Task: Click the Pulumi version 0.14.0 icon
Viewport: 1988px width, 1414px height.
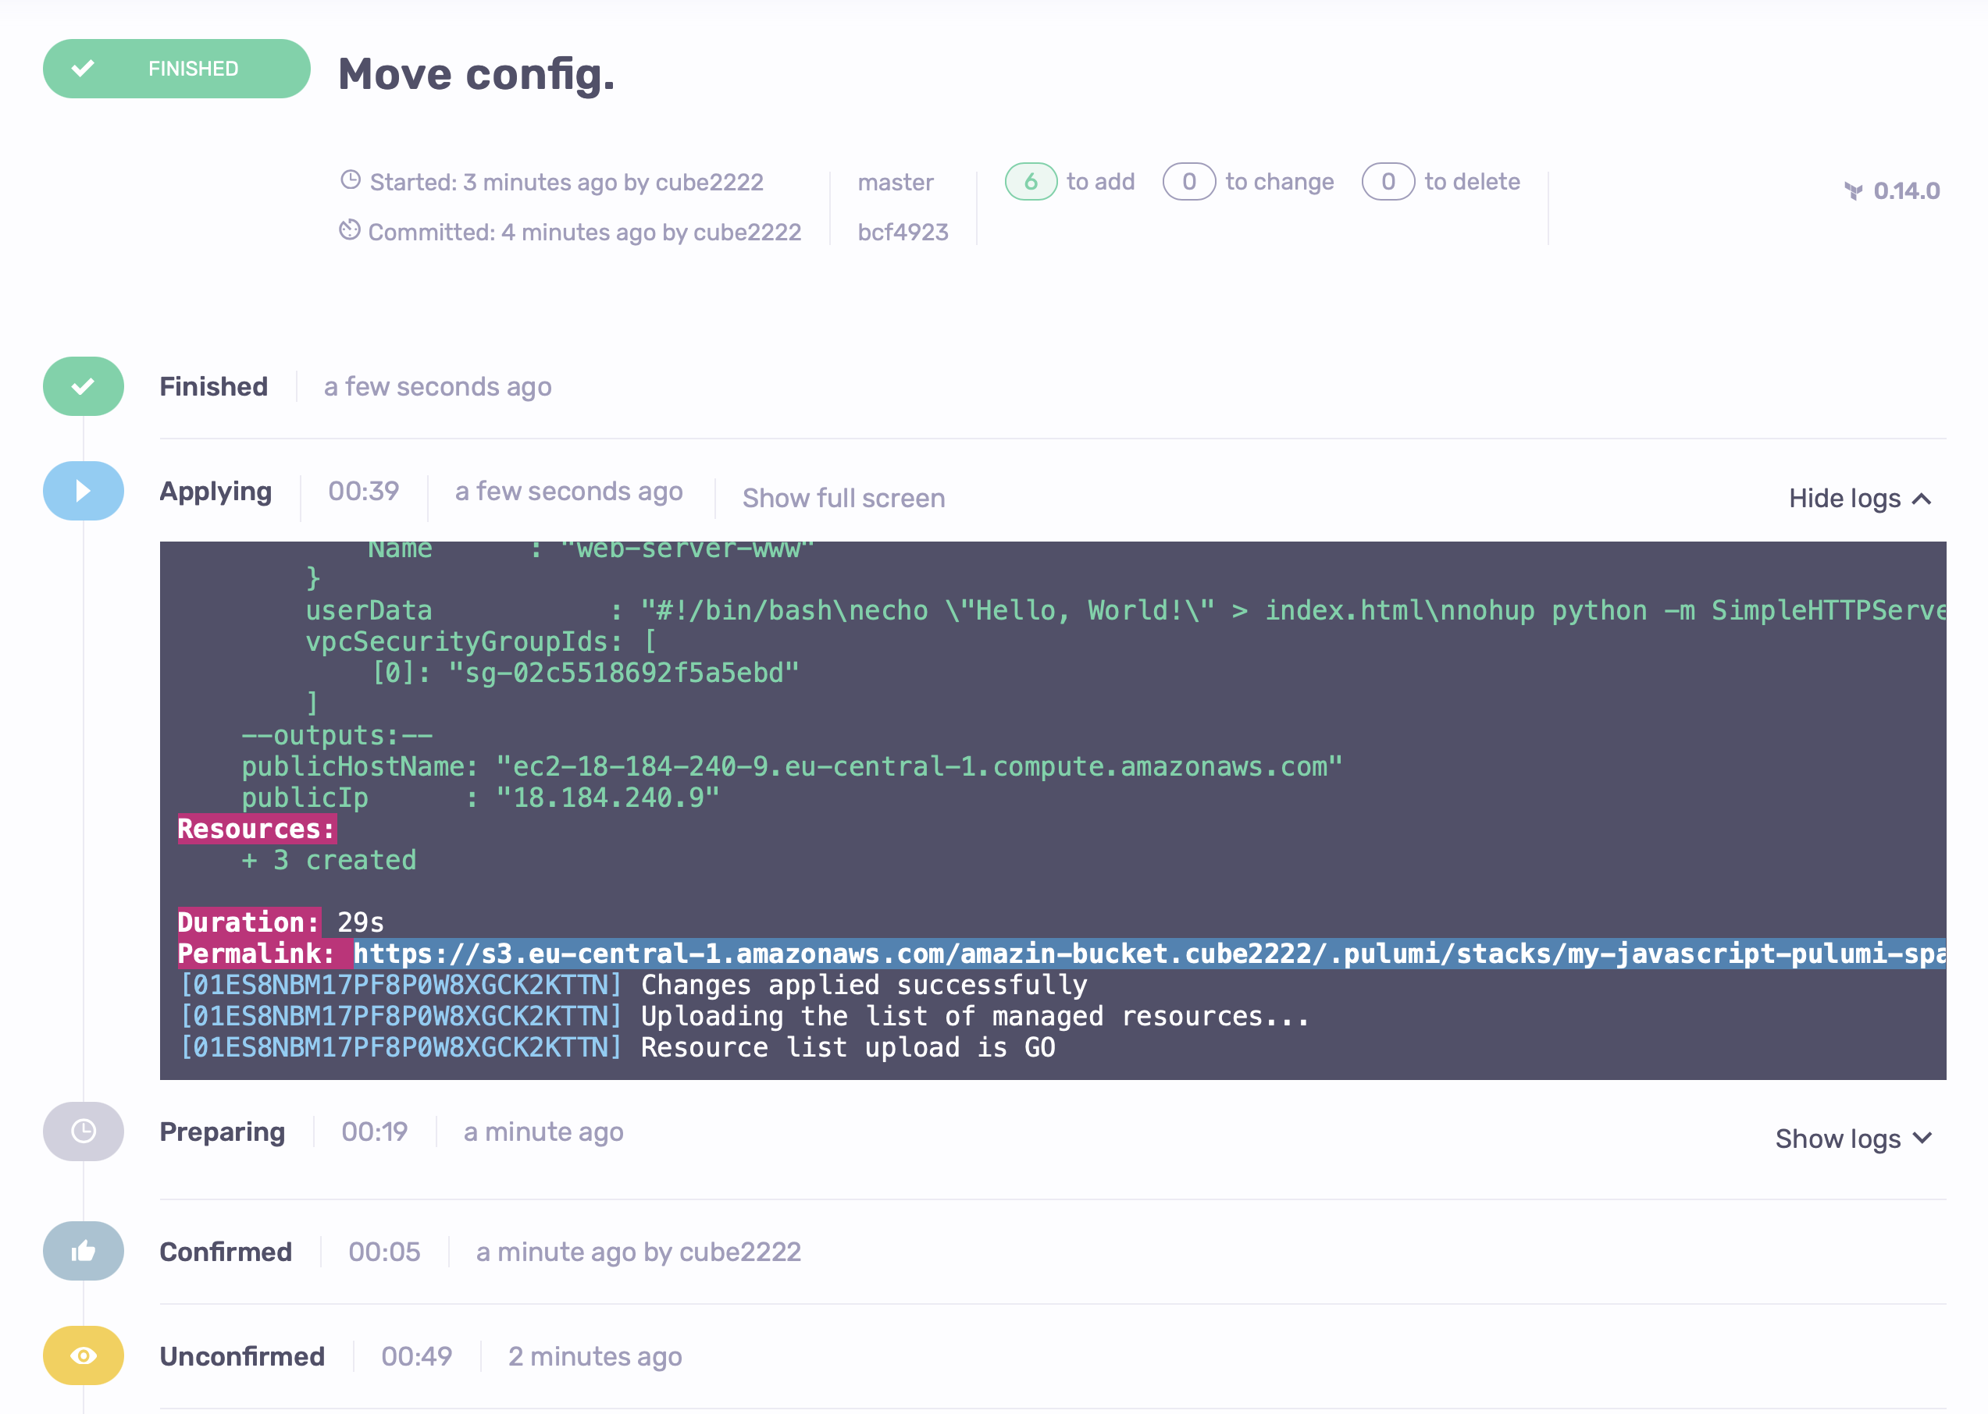Action: [1853, 190]
